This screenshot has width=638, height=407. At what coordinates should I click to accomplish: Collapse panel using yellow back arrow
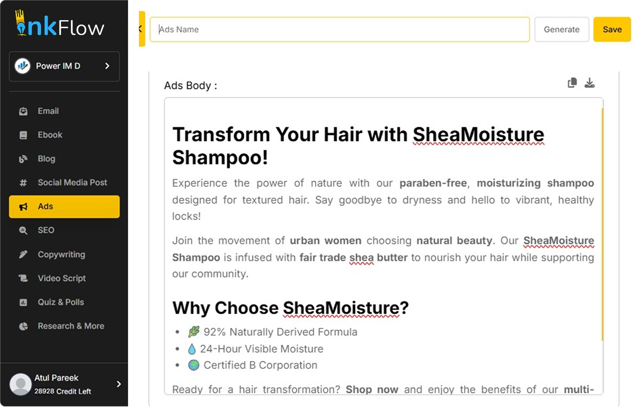pos(141,29)
